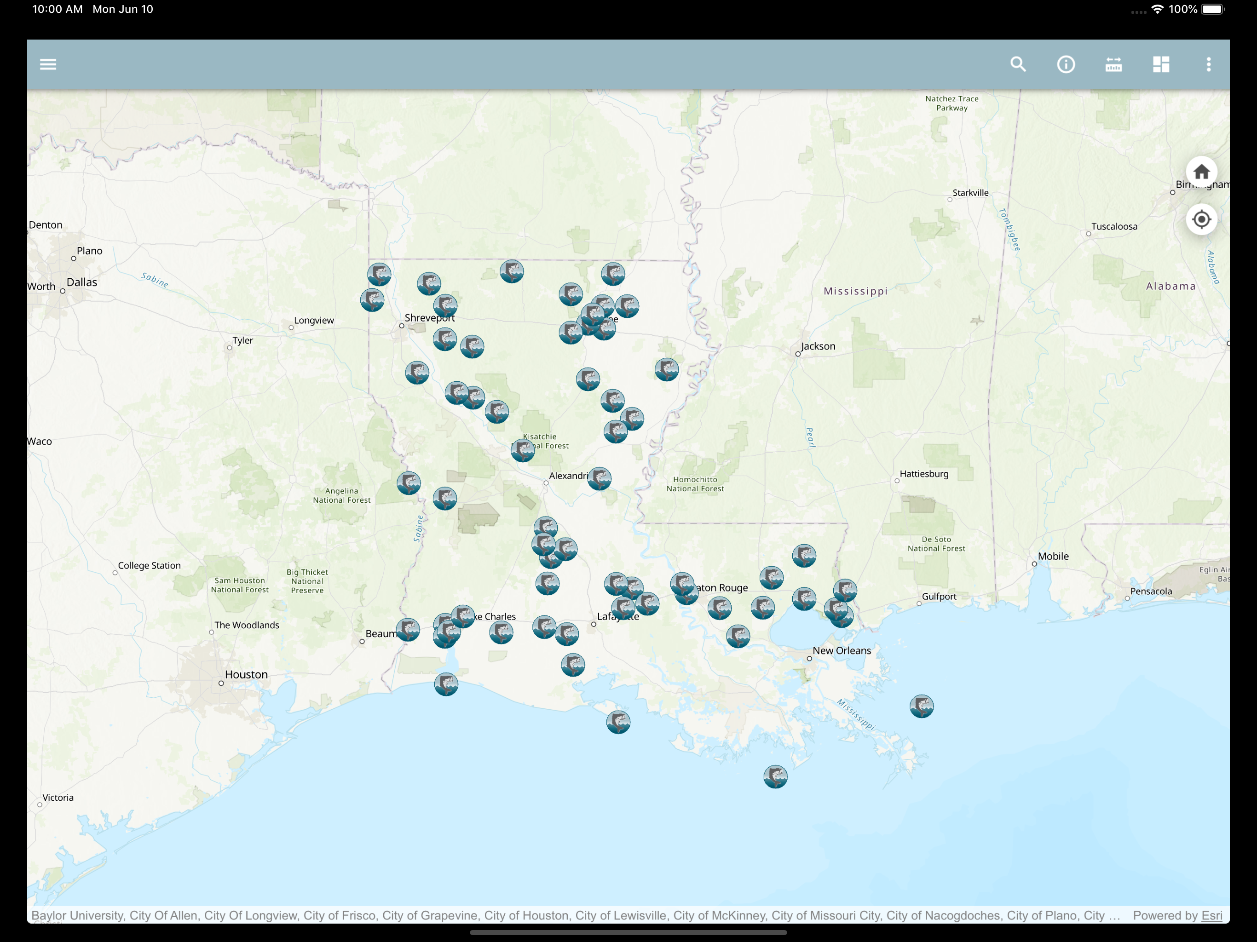Select the fish marker next to Alexandria
This screenshot has width=1257, height=942.
[x=600, y=478]
